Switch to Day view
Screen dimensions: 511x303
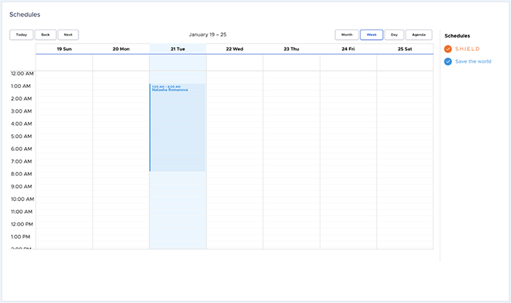(394, 35)
